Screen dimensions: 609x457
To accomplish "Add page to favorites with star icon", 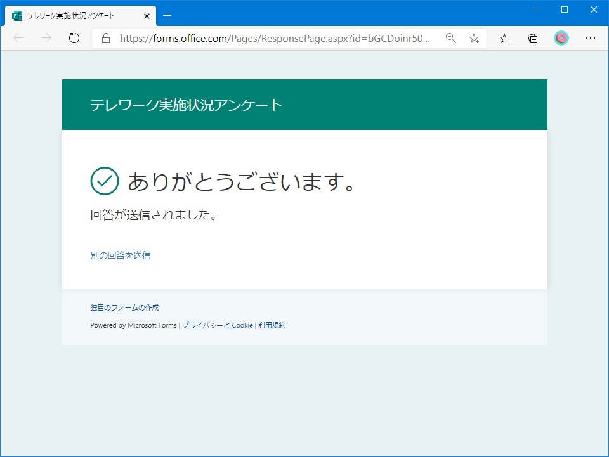I will [474, 38].
